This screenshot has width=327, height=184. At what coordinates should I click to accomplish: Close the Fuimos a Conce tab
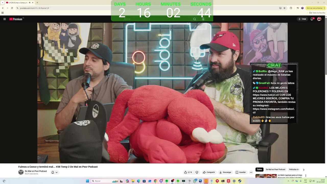[33, 3]
